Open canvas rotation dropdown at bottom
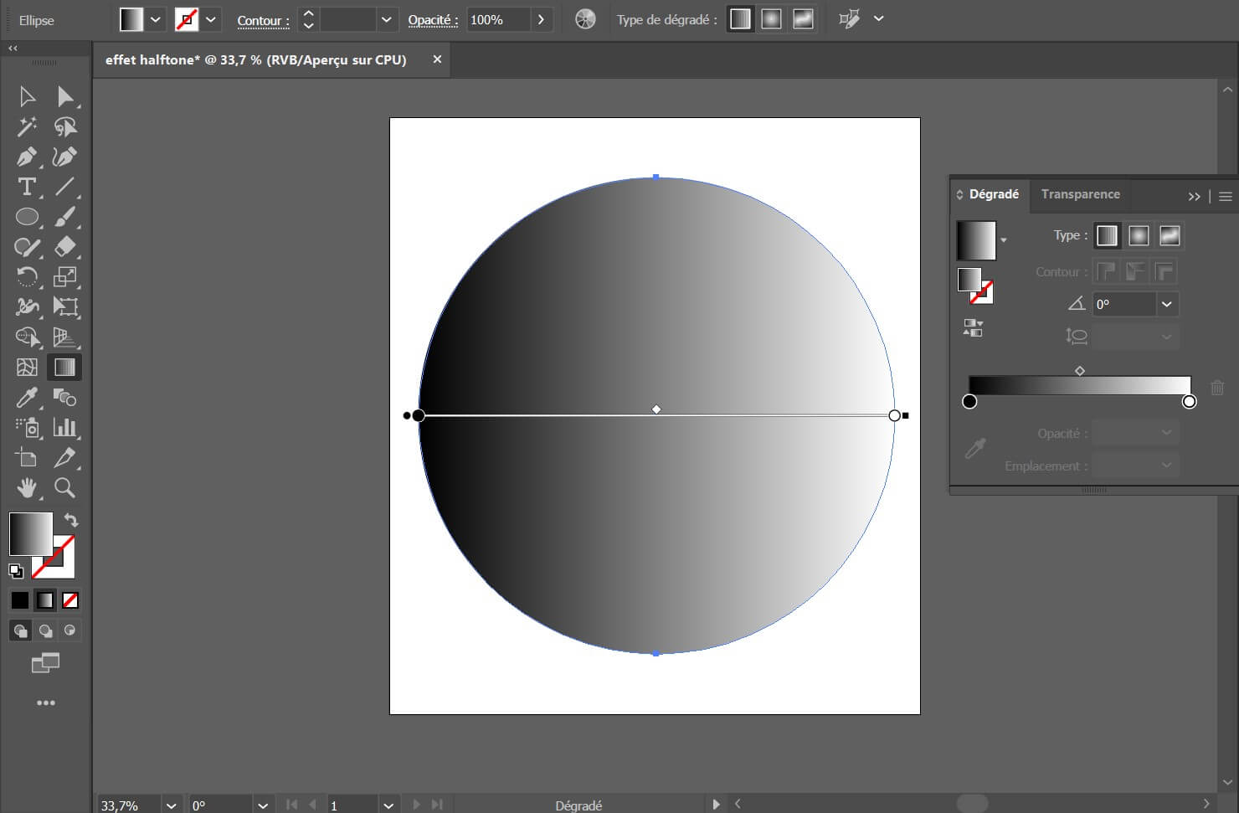 (263, 805)
